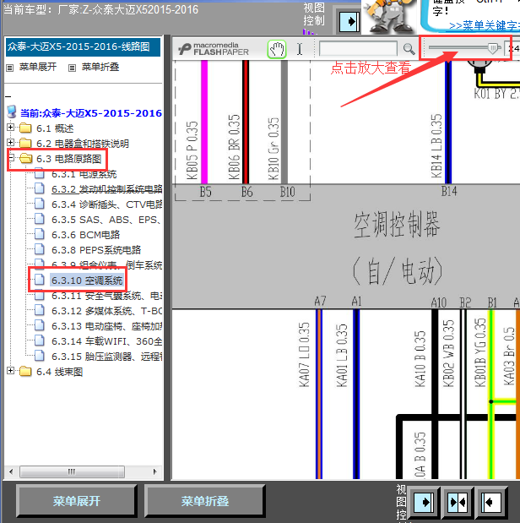Click tree scrollbar left arrow
This screenshot has height=523, width=520.
point(11,471)
